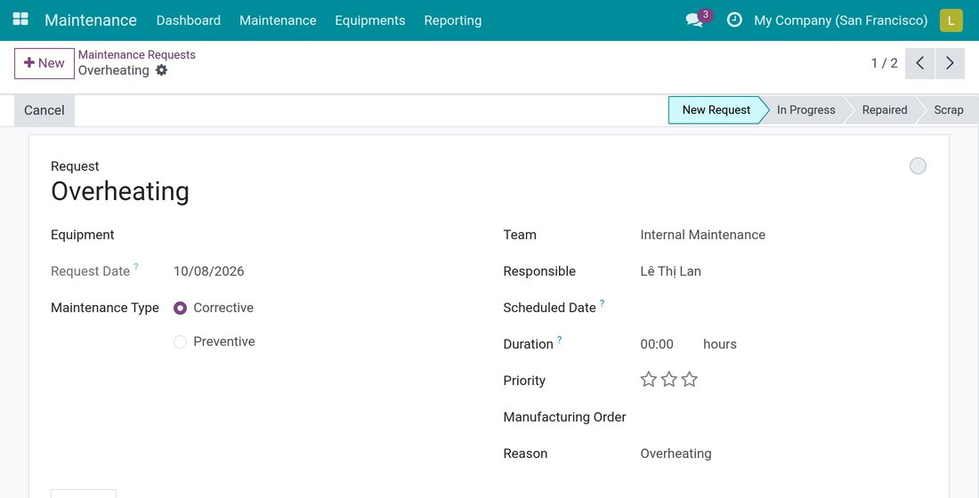The image size is (979, 498).
Task: Open the activities clock icon
Action: pyautogui.click(x=735, y=20)
